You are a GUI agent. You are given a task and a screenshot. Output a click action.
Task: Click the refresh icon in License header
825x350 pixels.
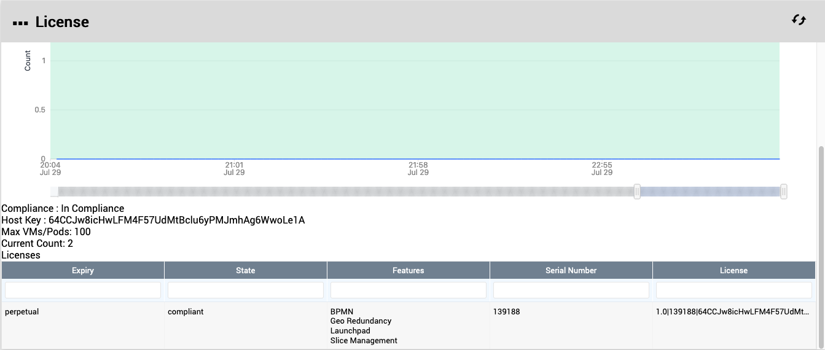(x=799, y=20)
